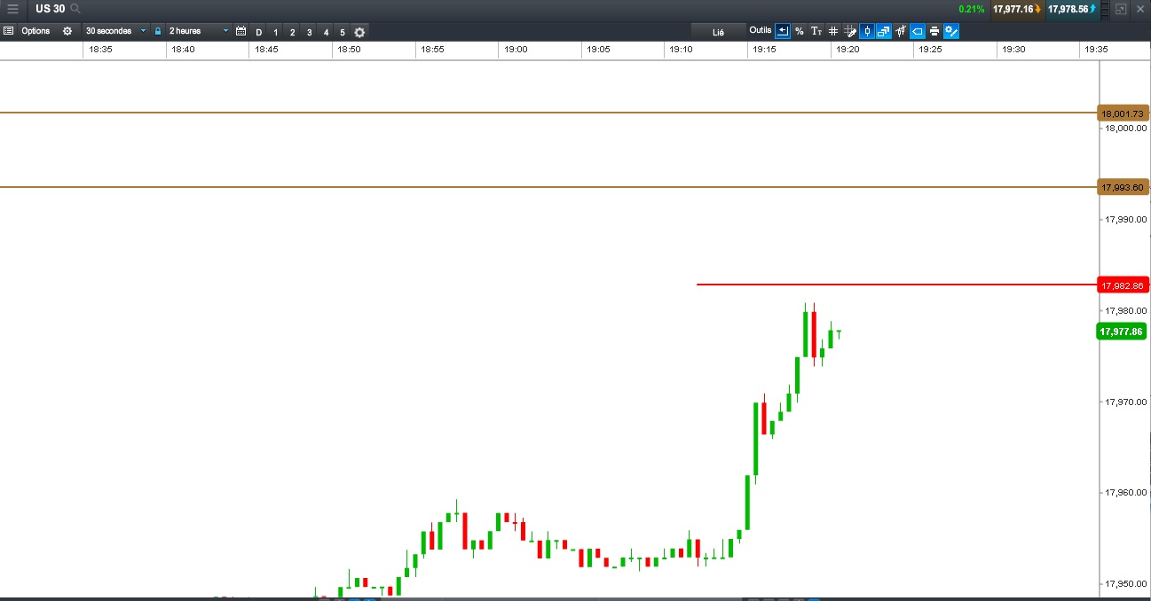This screenshot has height=601, width=1151.
Task: Select the grid drawing pencil tool
Action: pyautogui.click(x=850, y=31)
